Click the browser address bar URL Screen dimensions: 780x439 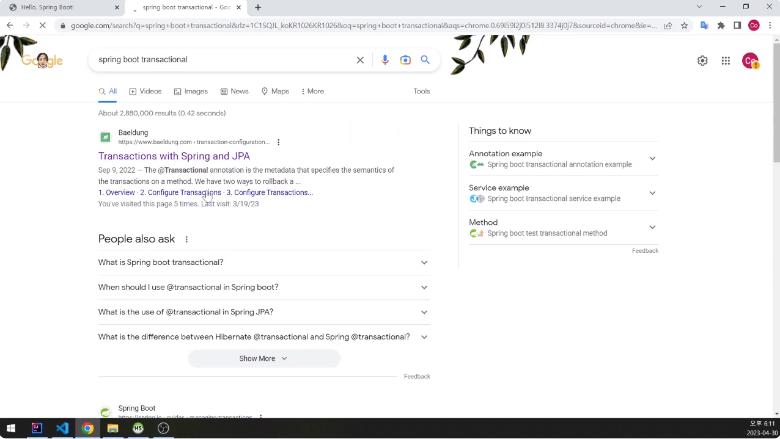click(x=364, y=26)
